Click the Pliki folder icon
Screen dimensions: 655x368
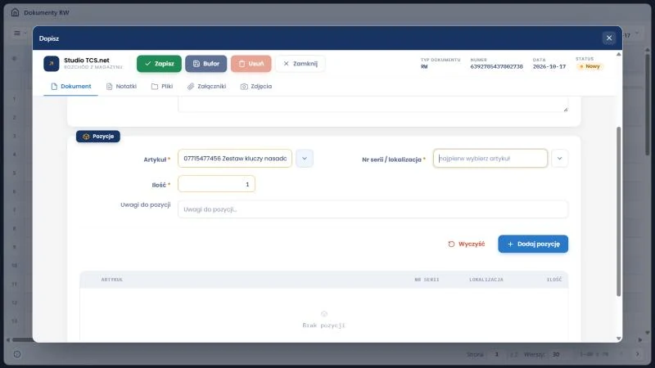coord(155,87)
